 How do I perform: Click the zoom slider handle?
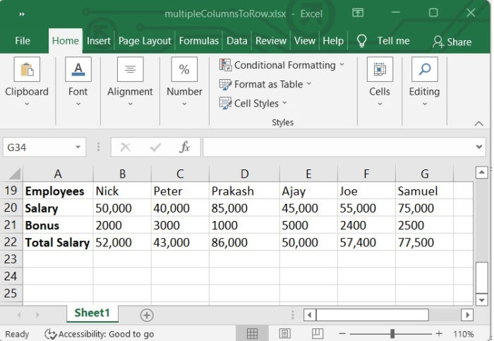coord(392,334)
